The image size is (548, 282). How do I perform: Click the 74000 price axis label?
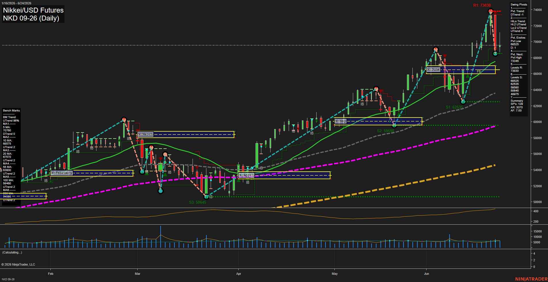tap(538, 10)
